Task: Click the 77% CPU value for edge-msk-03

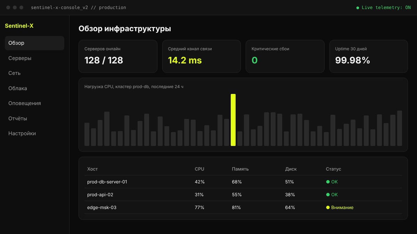Action: click(x=199, y=207)
